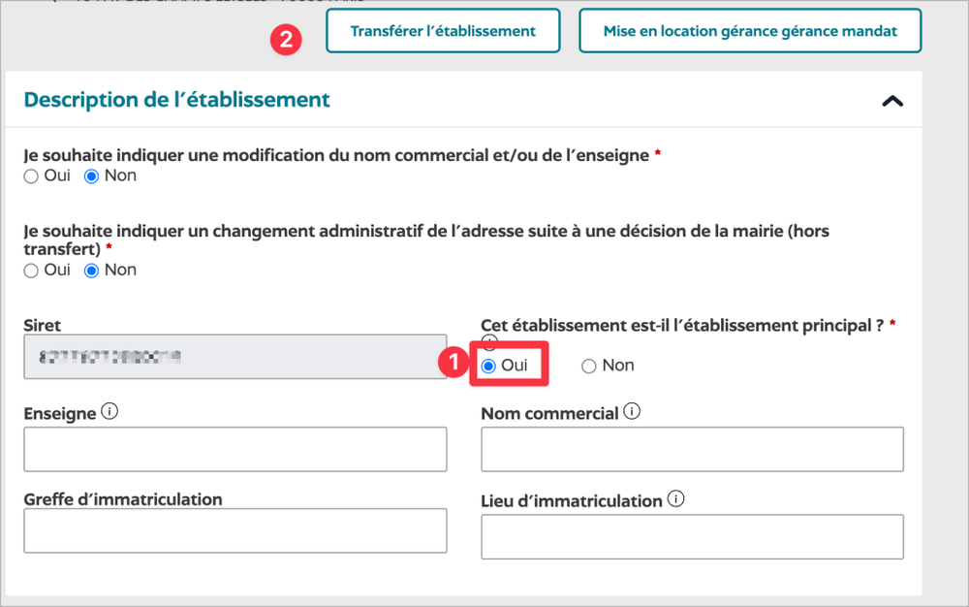
Task: Choose Non for établissement principal
Action: pyautogui.click(x=588, y=366)
